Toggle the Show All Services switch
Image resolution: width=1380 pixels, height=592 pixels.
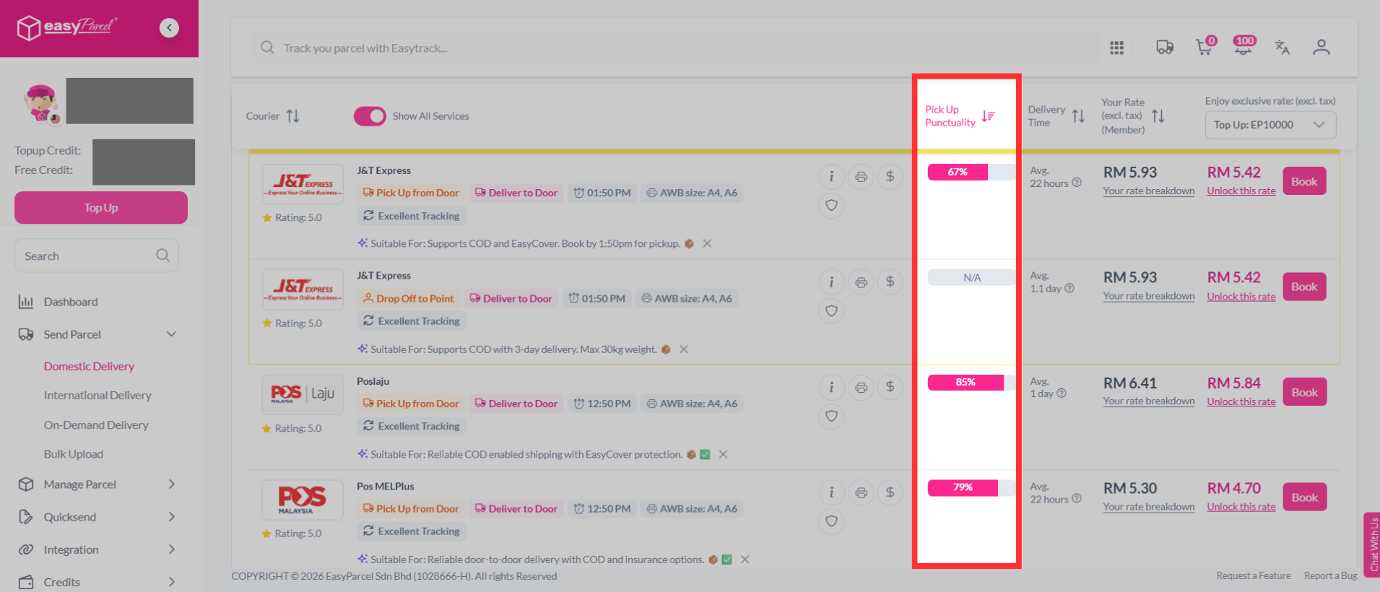[x=370, y=116]
